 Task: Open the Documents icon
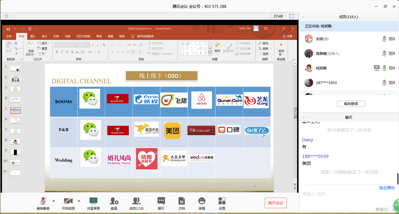point(181,203)
